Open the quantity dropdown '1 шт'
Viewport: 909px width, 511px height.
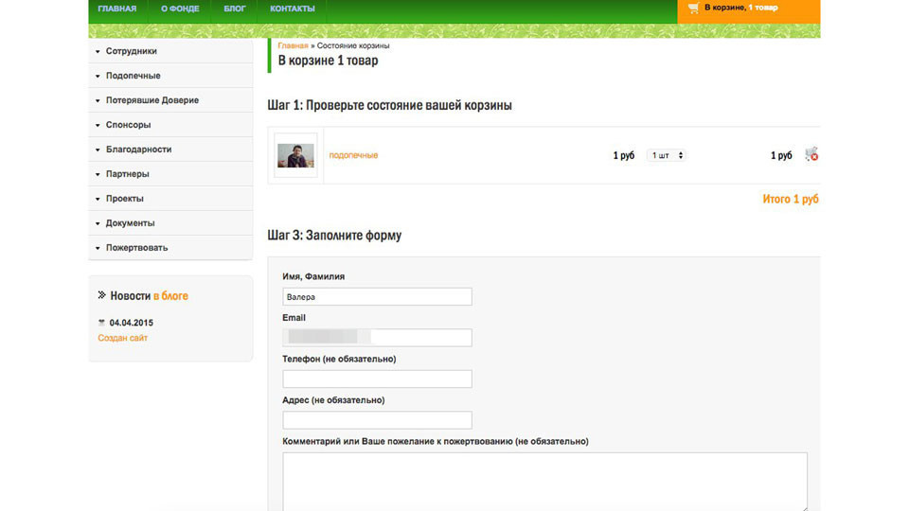[x=666, y=155]
